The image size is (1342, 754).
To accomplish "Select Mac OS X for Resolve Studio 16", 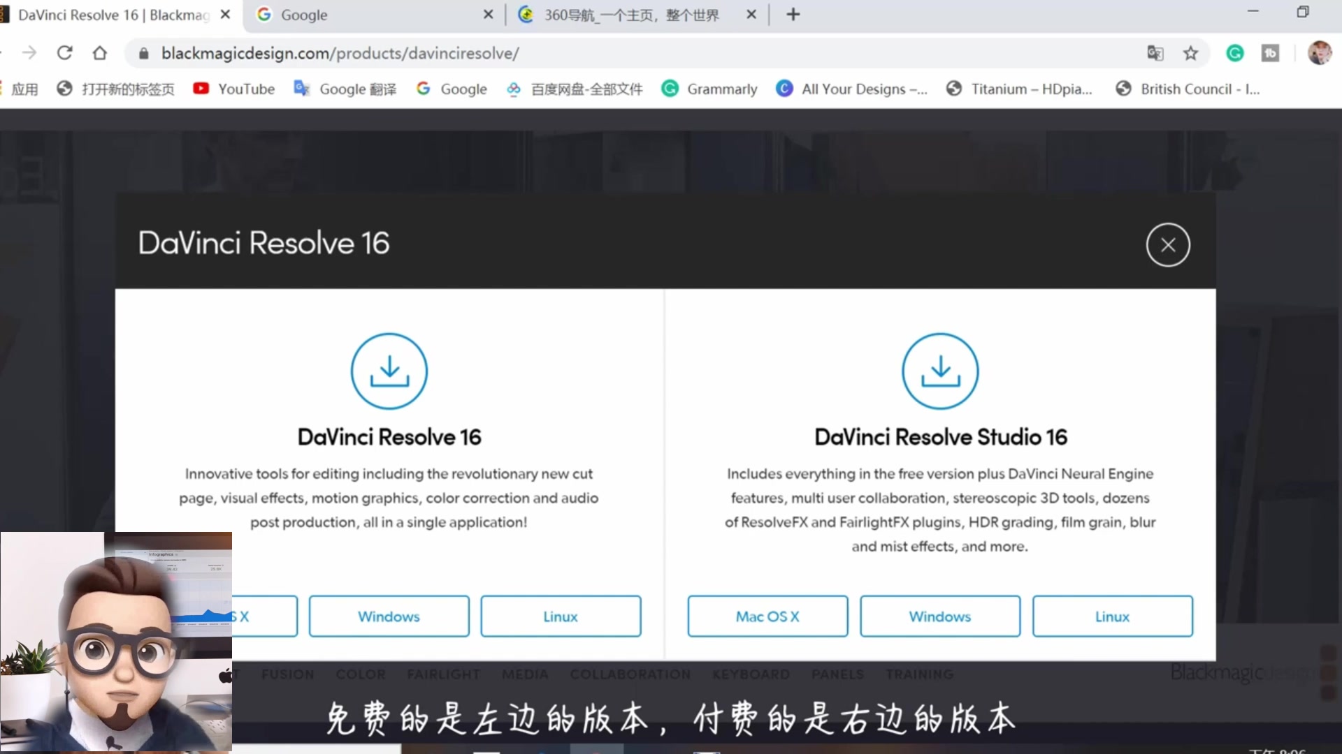I will click(767, 616).
